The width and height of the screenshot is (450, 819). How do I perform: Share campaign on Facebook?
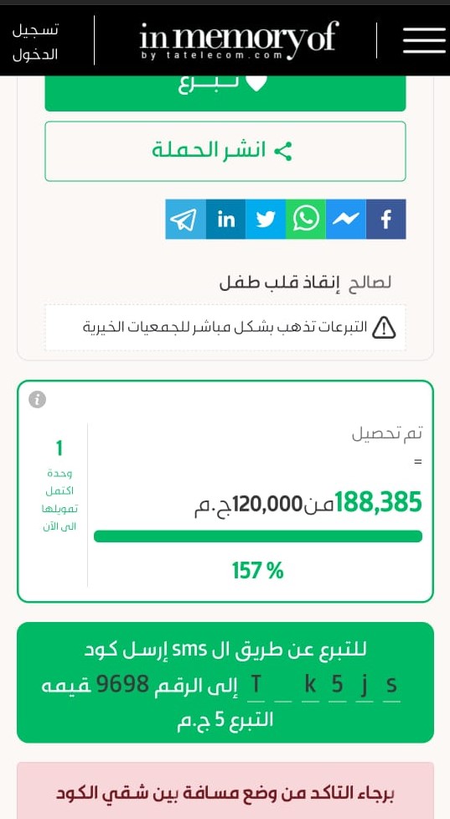pyautogui.click(x=385, y=220)
